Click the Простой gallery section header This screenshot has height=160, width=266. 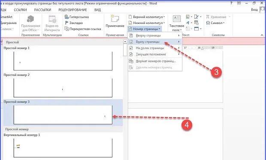tap(63, 42)
